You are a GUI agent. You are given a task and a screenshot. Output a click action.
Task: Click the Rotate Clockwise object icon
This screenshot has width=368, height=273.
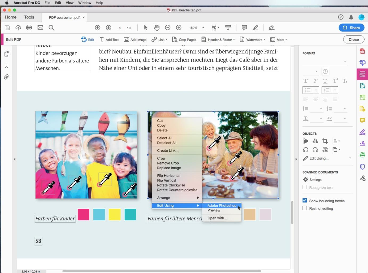[315, 150]
